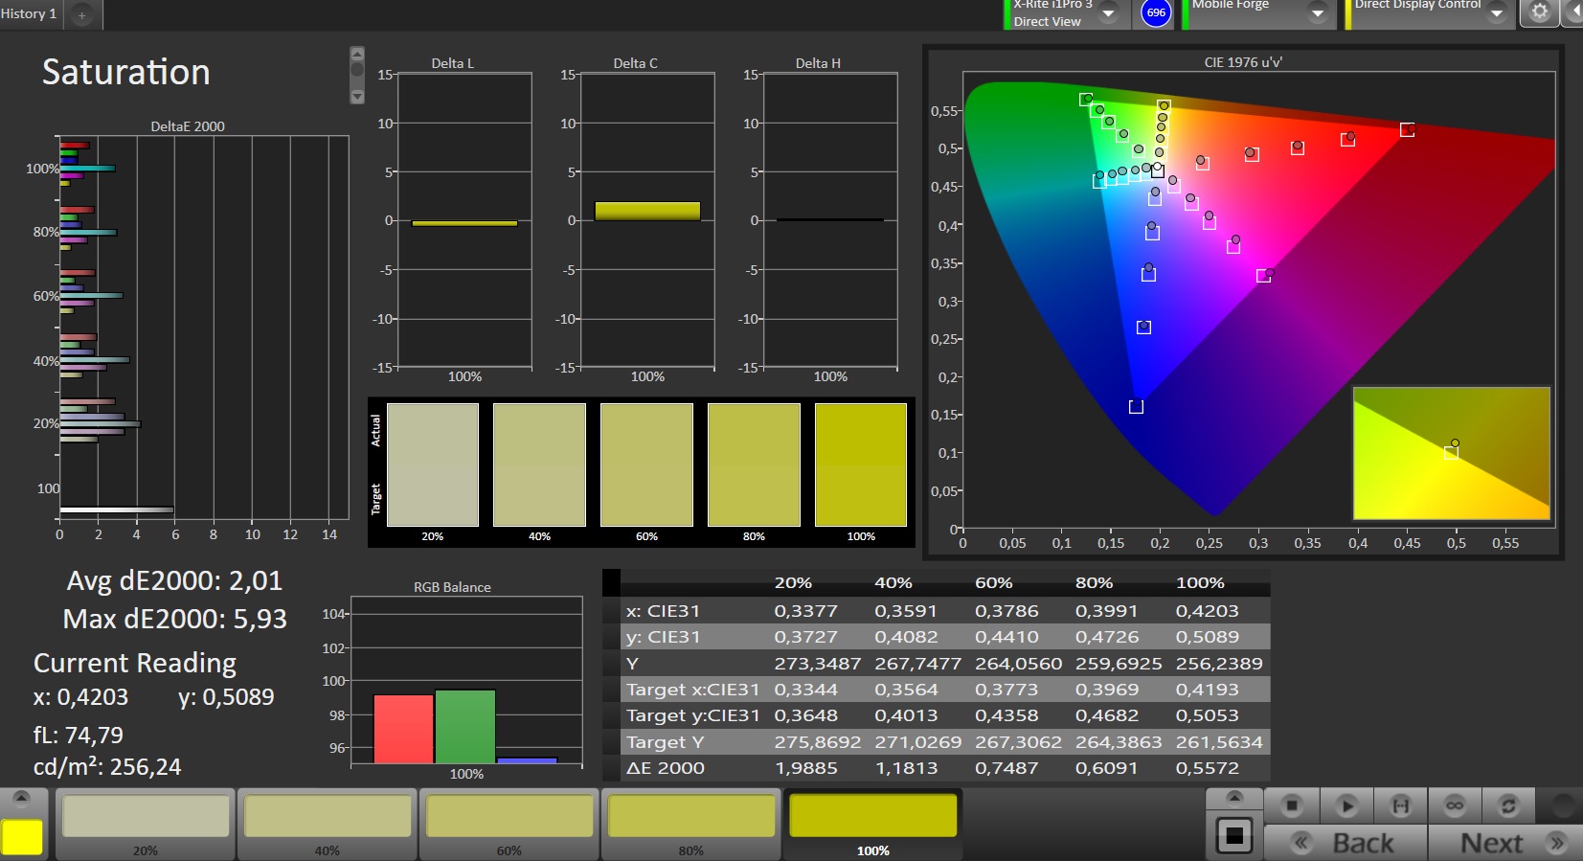This screenshot has width=1583, height=861.
Task: Click the stop measurement icon
Action: (1291, 805)
